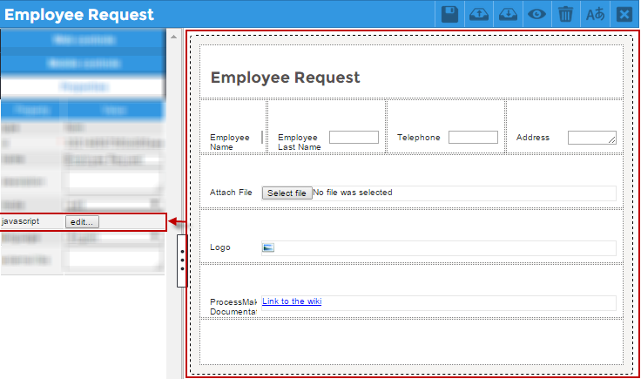Click the trash can Clear icon

coord(566,14)
